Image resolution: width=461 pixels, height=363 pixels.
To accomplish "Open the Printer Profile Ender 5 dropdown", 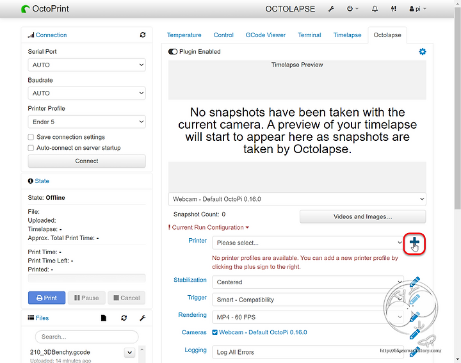I will [x=86, y=122].
